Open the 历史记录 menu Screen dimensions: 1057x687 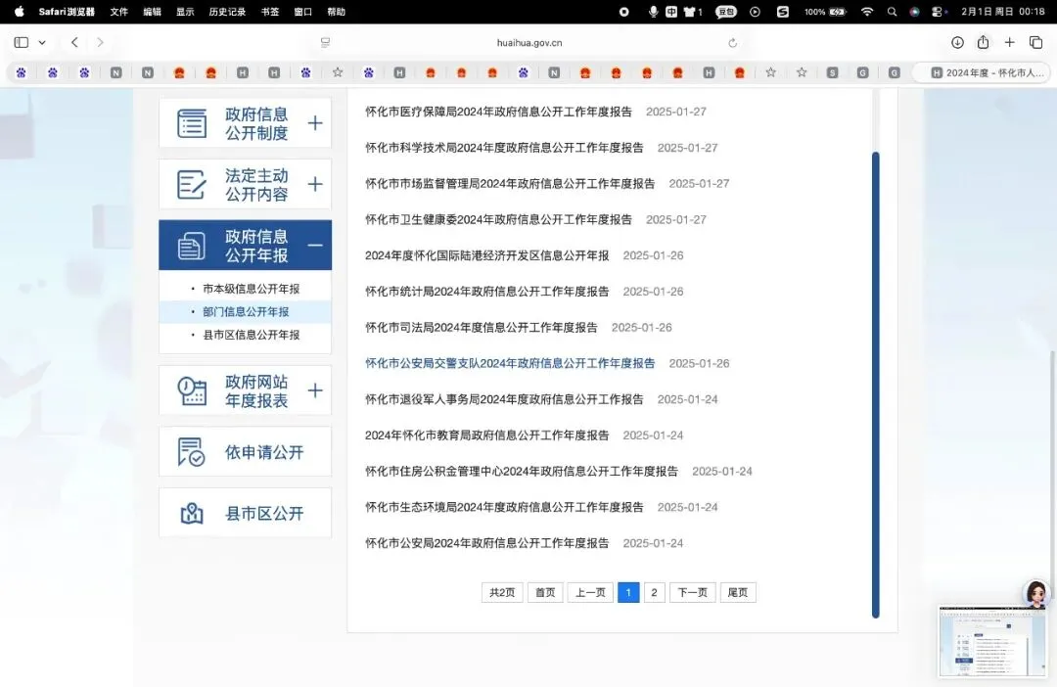[227, 12]
